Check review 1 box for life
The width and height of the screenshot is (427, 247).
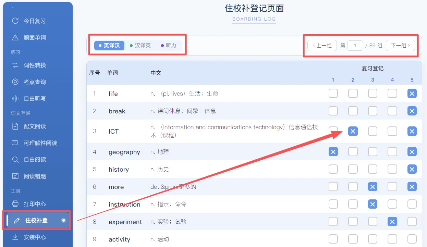[x=333, y=93]
